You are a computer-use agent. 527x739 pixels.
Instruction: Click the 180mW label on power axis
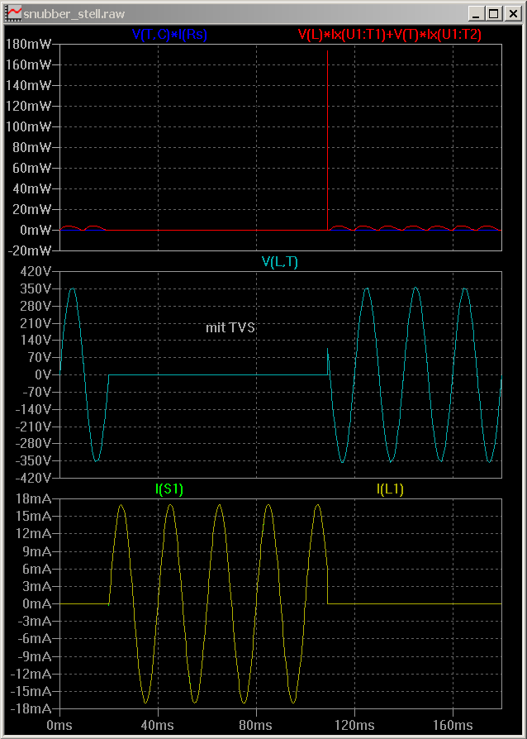29,45
